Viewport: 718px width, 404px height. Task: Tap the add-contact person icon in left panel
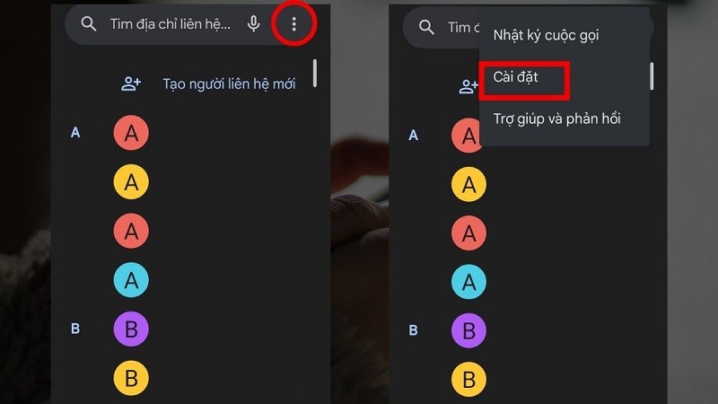pyautogui.click(x=131, y=83)
